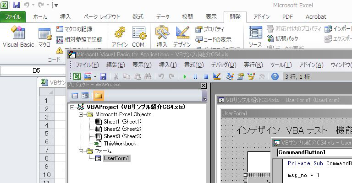This screenshot has height=183, width=352.
Task: Save project with VBA toolbar disk icon
Action: click(103, 76)
